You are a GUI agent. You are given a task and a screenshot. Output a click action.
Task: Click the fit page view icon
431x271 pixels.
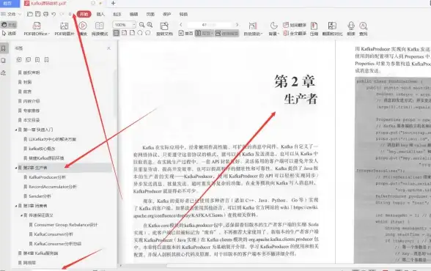(125, 33)
